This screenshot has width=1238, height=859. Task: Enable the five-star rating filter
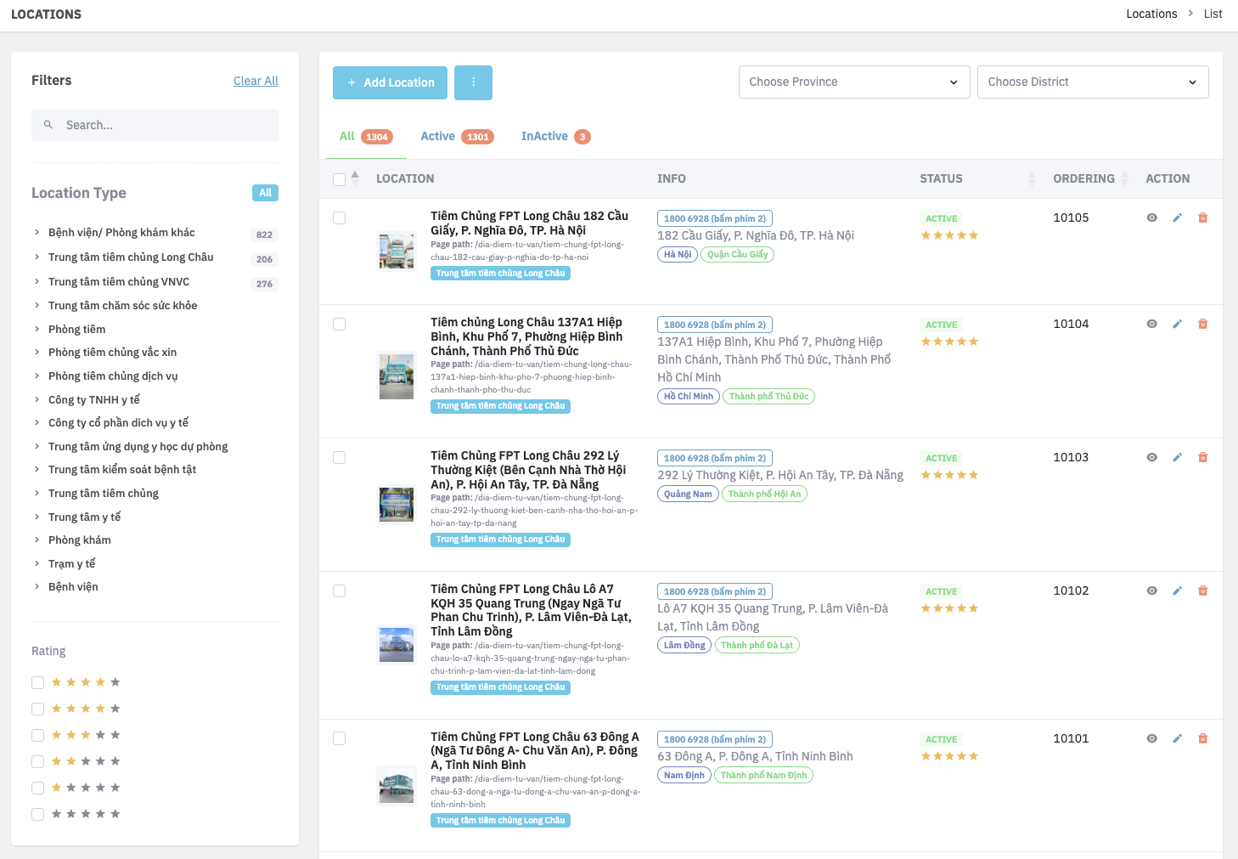click(x=37, y=681)
